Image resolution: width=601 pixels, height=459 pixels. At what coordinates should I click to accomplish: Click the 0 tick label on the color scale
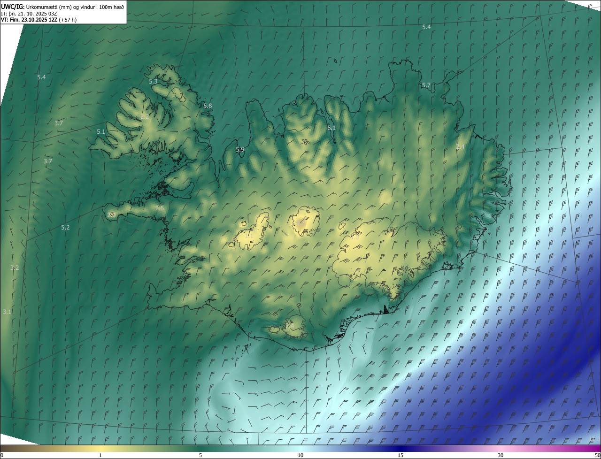[x=1, y=456]
